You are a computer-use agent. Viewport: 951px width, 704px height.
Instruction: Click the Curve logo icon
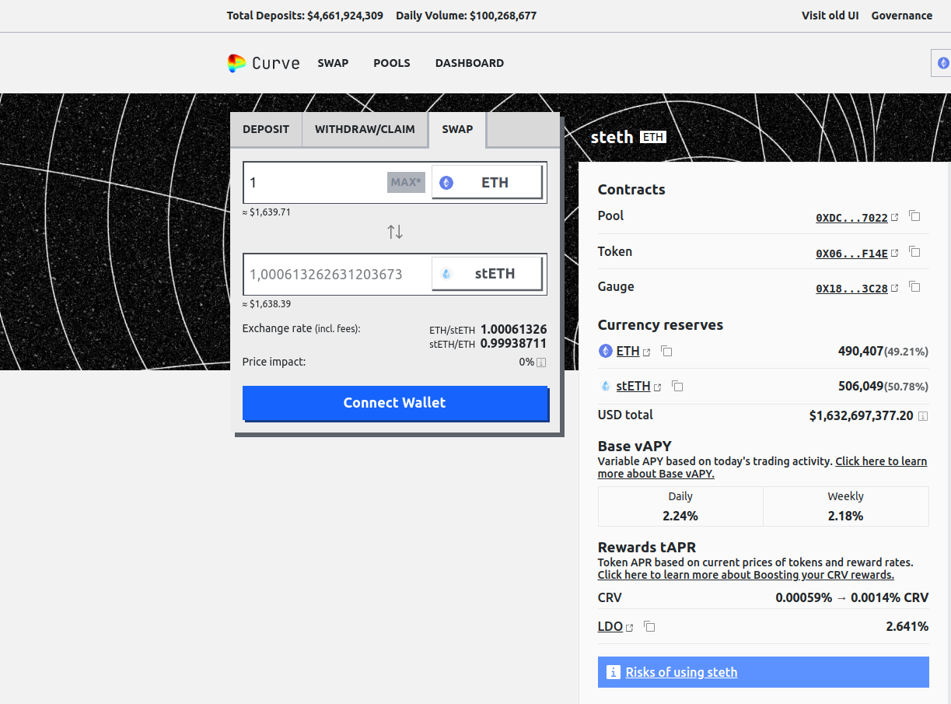(x=236, y=64)
